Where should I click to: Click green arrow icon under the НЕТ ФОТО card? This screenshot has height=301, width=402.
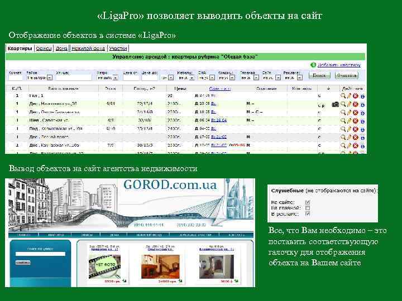pos(125,281)
